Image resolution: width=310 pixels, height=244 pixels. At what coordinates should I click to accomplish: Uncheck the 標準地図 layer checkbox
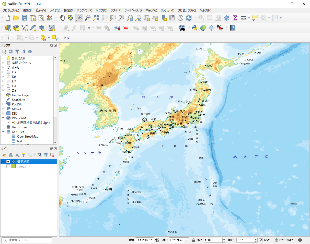pos(8,162)
